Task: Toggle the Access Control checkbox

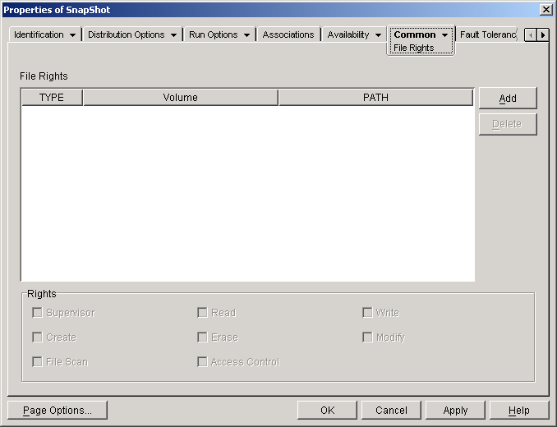Action: (202, 362)
